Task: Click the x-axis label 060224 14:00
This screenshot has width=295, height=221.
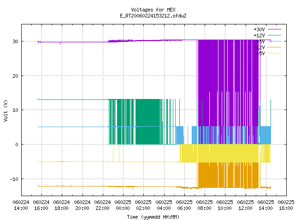Action: tap(21, 205)
